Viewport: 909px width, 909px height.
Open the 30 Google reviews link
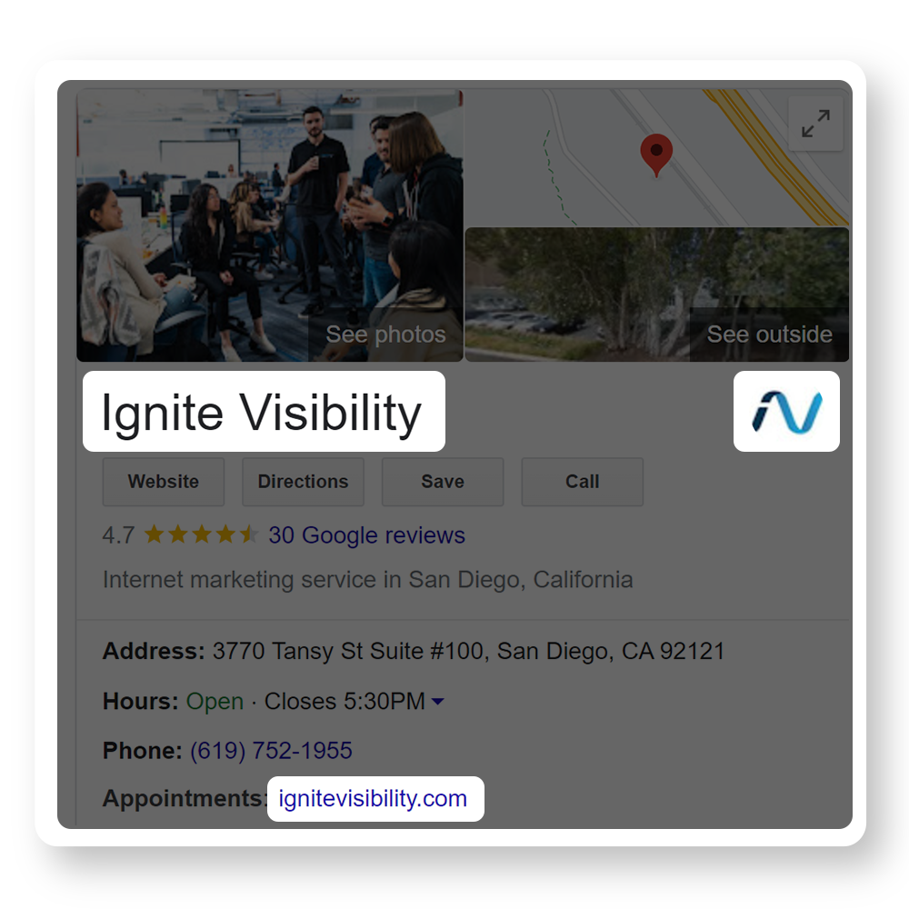(x=366, y=535)
